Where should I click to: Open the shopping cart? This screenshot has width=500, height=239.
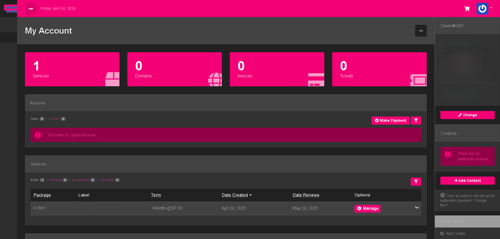coord(467,8)
